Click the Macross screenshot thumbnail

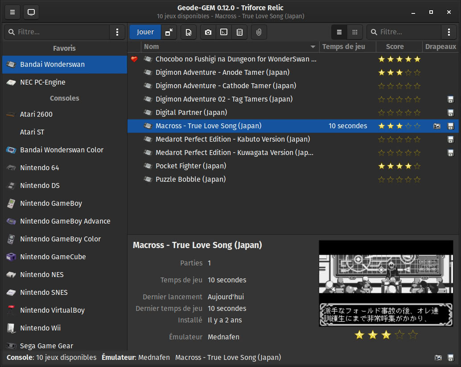[x=386, y=284]
